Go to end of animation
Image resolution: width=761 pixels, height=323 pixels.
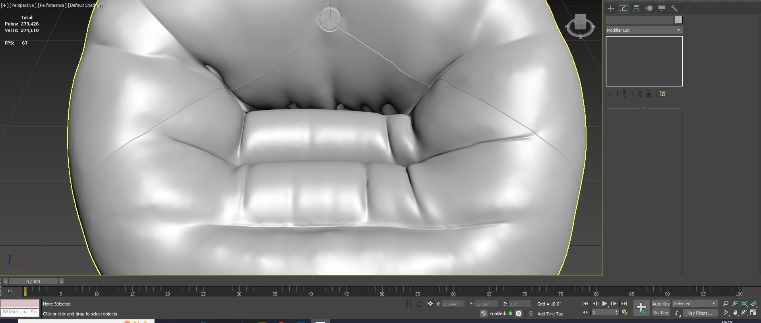[x=624, y=304]
